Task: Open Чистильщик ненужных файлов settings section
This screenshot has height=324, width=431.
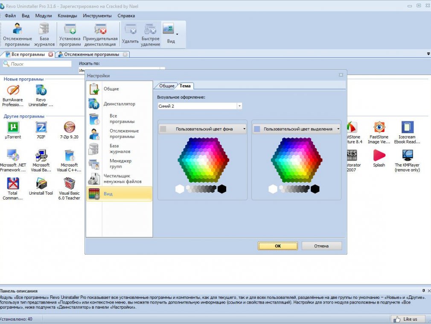Action: click(x=119, y=179)
